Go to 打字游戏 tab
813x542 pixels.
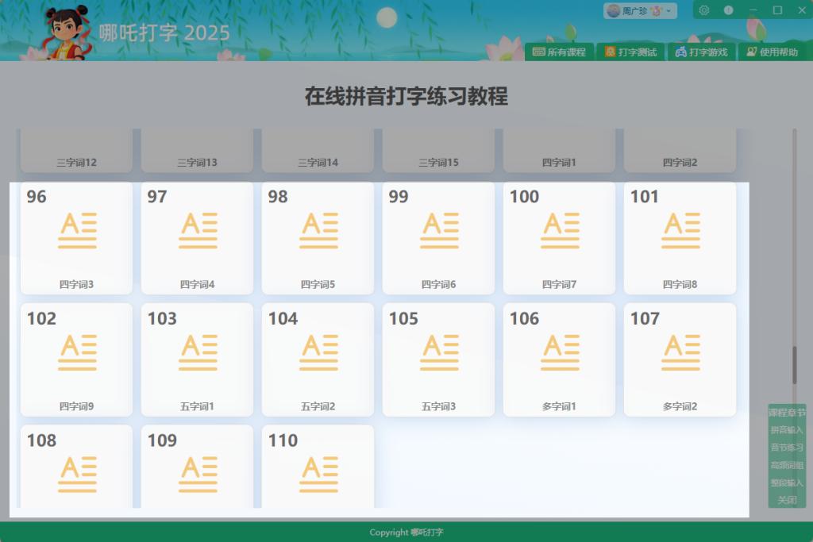tap(701, 52)
